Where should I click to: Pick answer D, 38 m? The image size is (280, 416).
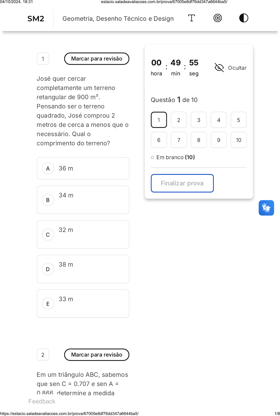point(83,269)
